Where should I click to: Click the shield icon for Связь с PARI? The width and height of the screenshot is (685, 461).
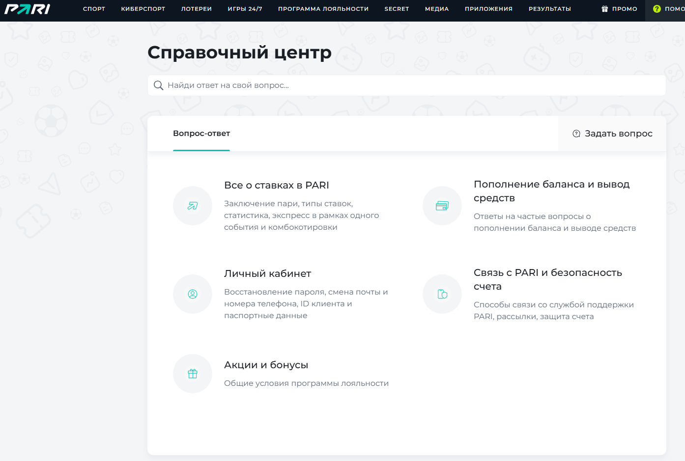442,294
